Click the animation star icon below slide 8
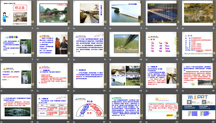 [38, 60]
